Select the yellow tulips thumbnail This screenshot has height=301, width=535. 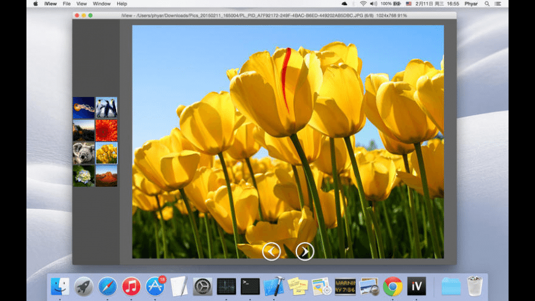click(106, 153)
